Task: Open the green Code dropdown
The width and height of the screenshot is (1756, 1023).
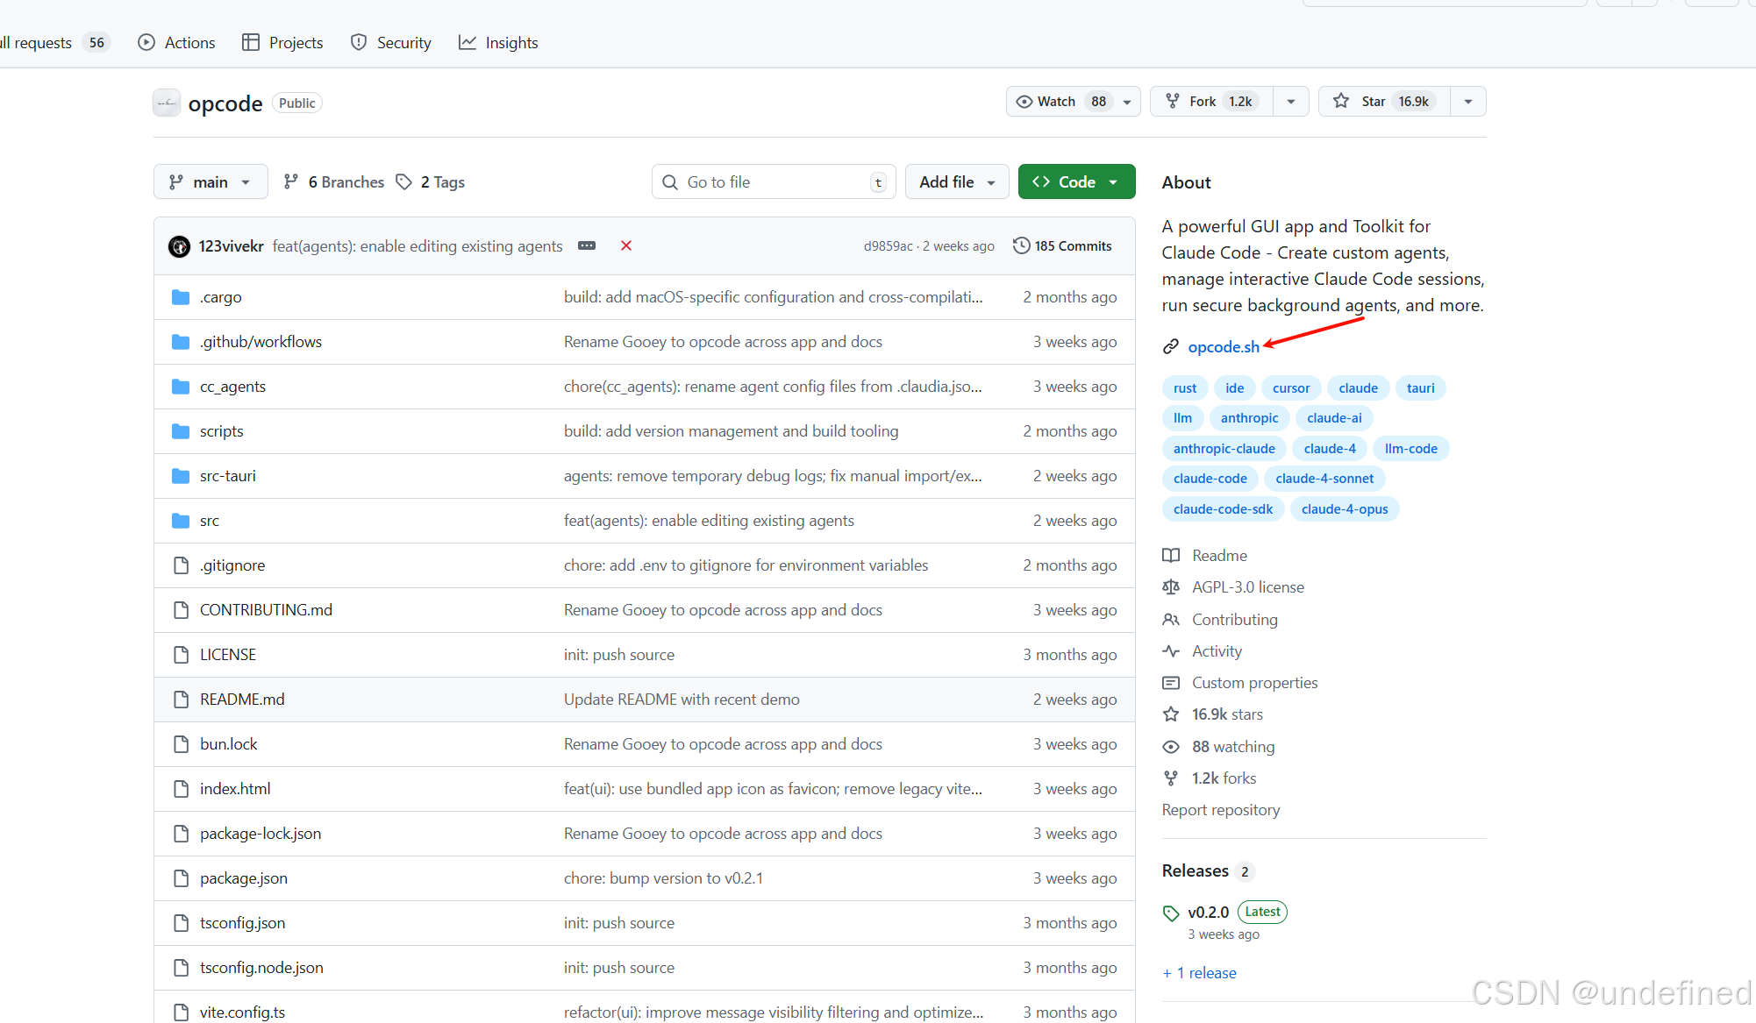Action: point(1076,181)
